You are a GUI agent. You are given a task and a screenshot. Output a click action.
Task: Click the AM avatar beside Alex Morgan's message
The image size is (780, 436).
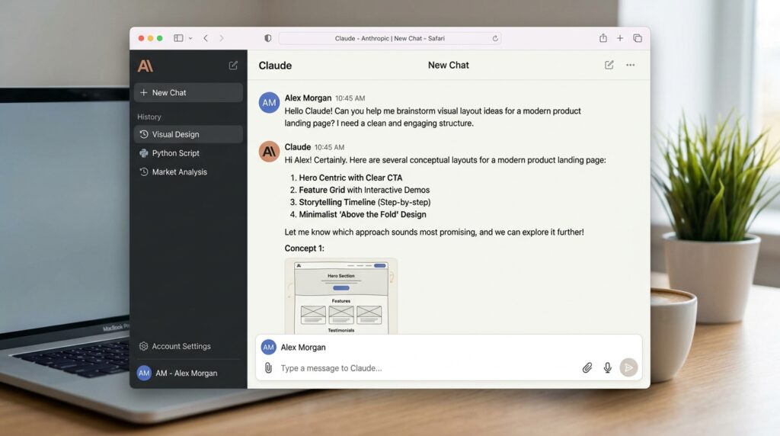pos(269,103)
